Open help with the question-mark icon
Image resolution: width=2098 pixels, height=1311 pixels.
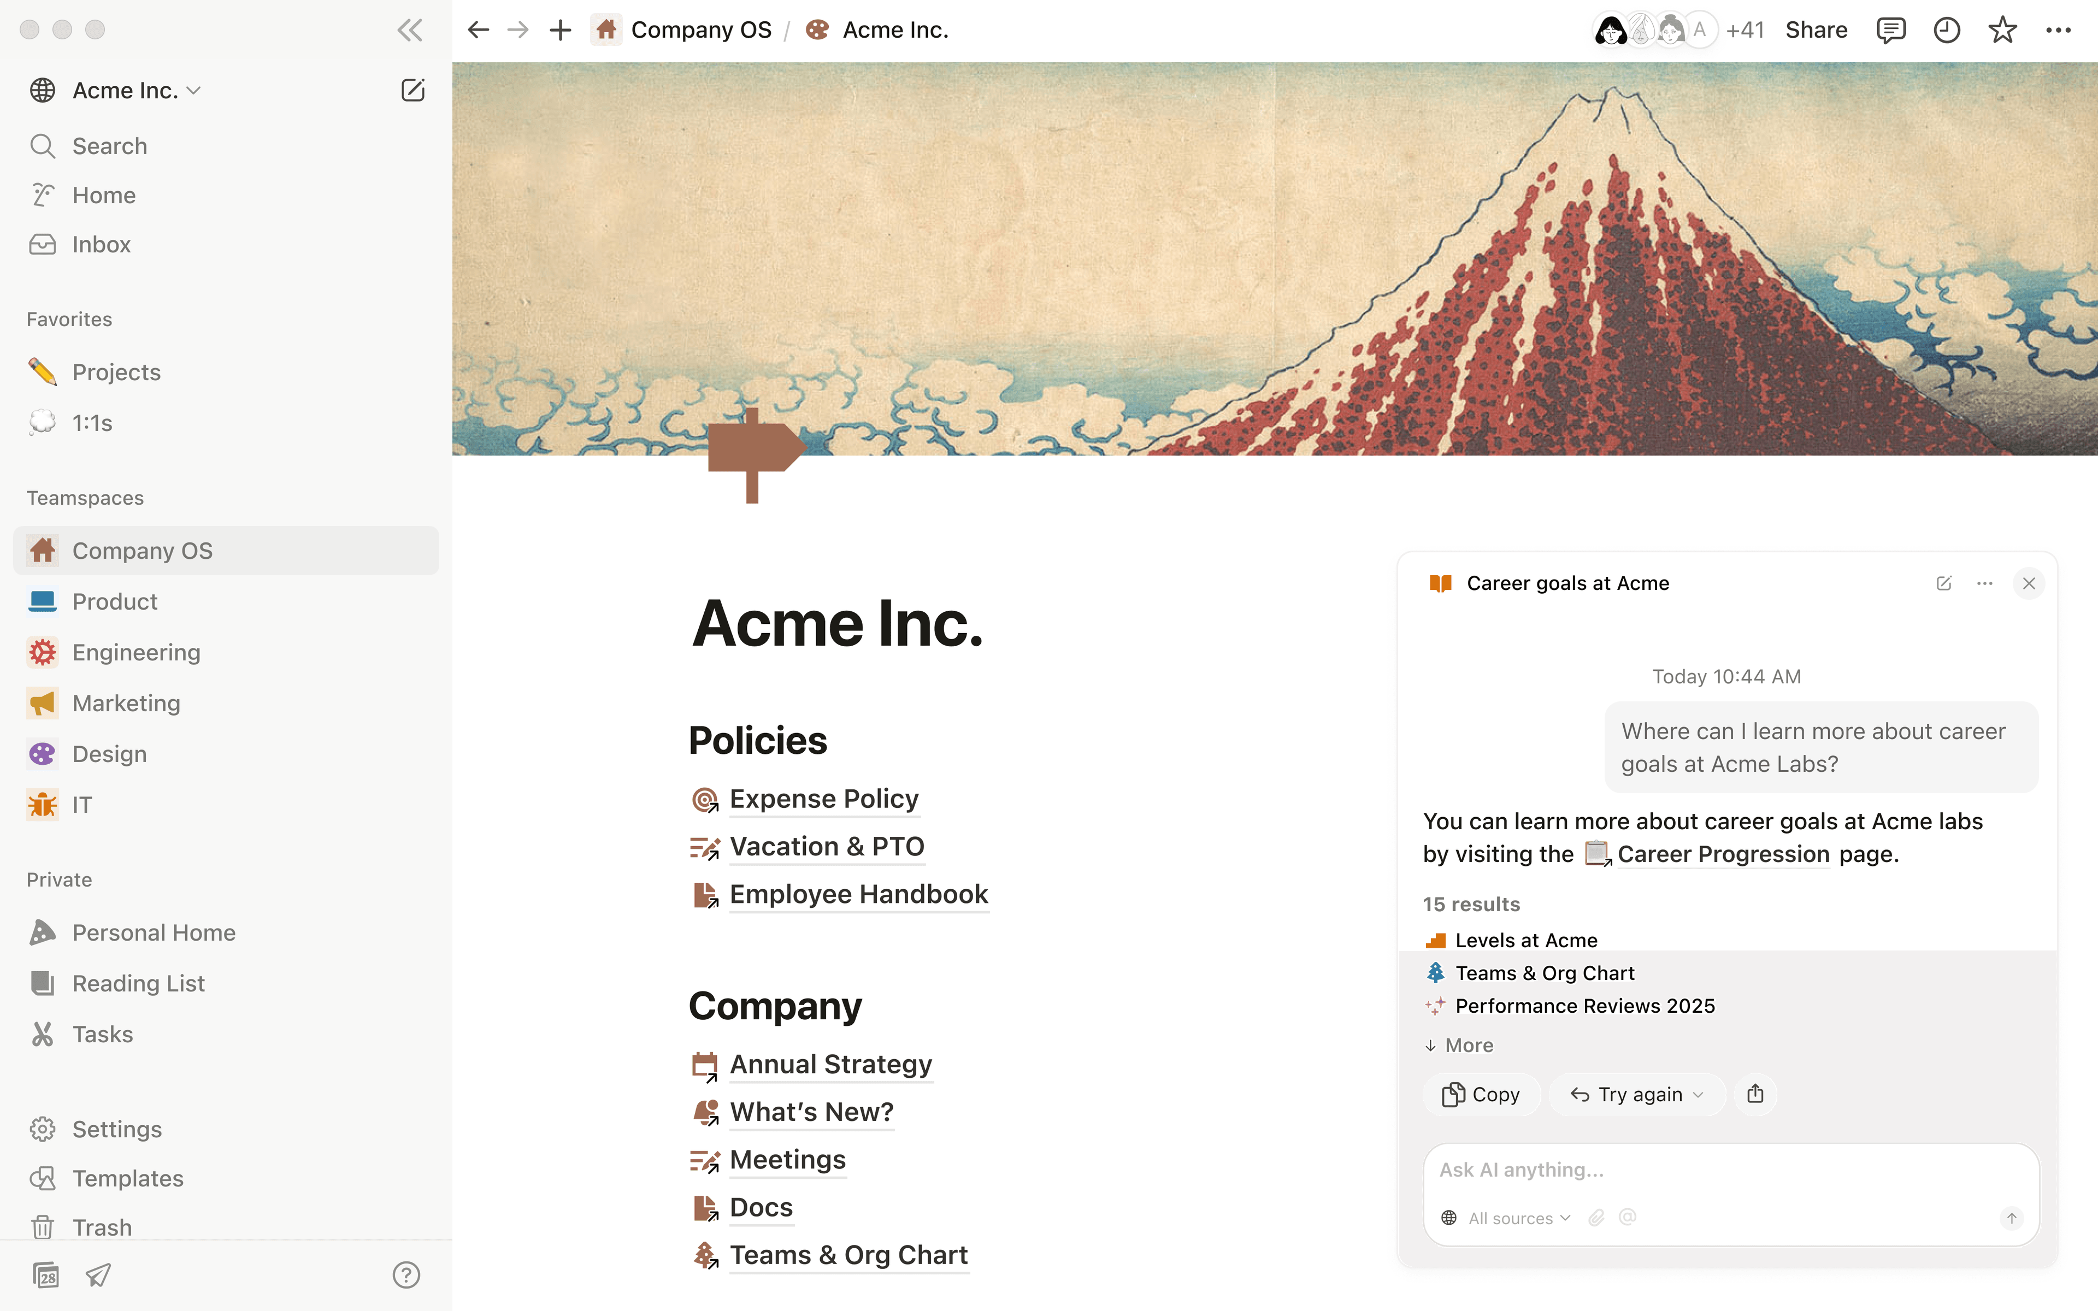coord(406,1274)
